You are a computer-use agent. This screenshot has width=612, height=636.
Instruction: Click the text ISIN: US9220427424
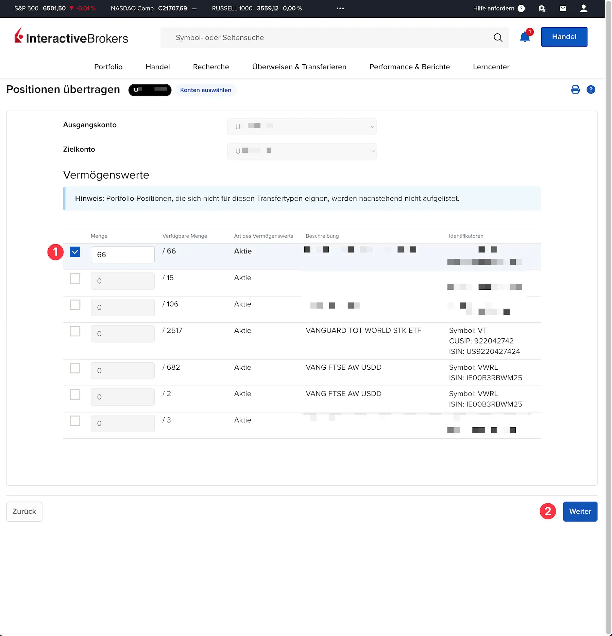(x=485, y=351)
